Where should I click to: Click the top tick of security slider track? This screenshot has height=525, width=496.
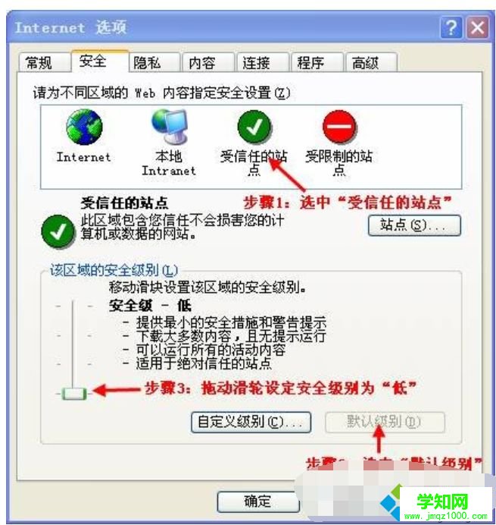click(73, 306)
